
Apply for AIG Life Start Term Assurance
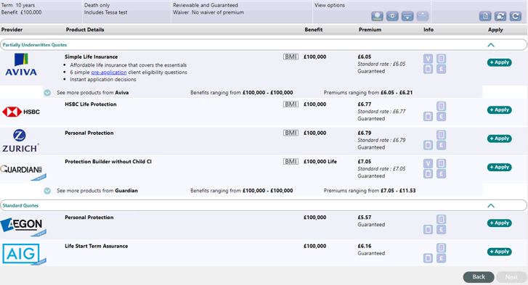pos(500,252)
